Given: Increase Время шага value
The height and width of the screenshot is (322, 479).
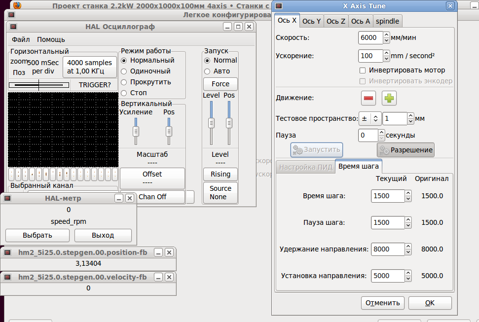Looking at the screenshot, I should pyautogui.click(x=408, y=193).
